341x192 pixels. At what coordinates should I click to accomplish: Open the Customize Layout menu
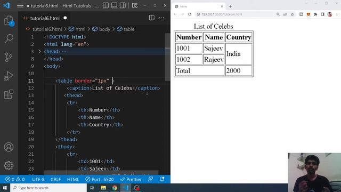[135, 6]
